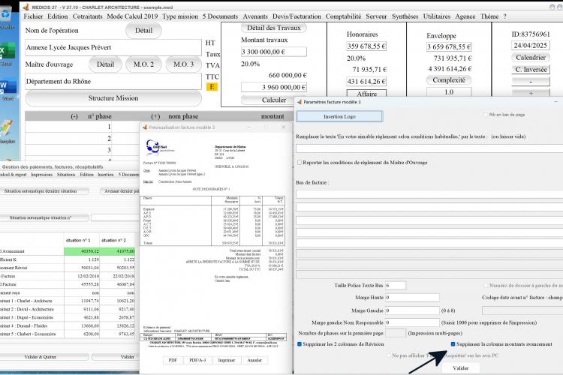Open Structure Mission
Image resolution: width=563 pixels, height=375 pixels.
[x=113, y=98]
